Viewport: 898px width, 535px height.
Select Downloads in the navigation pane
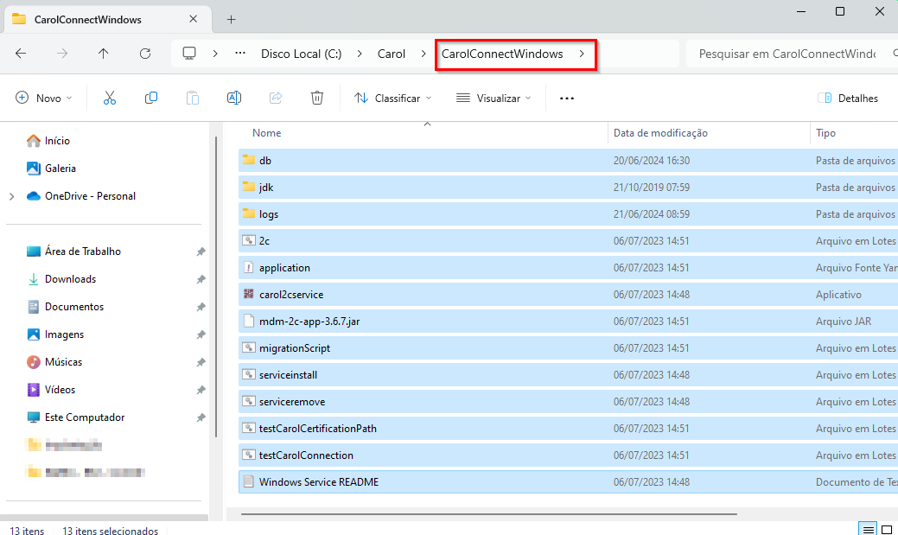point(70,279)
